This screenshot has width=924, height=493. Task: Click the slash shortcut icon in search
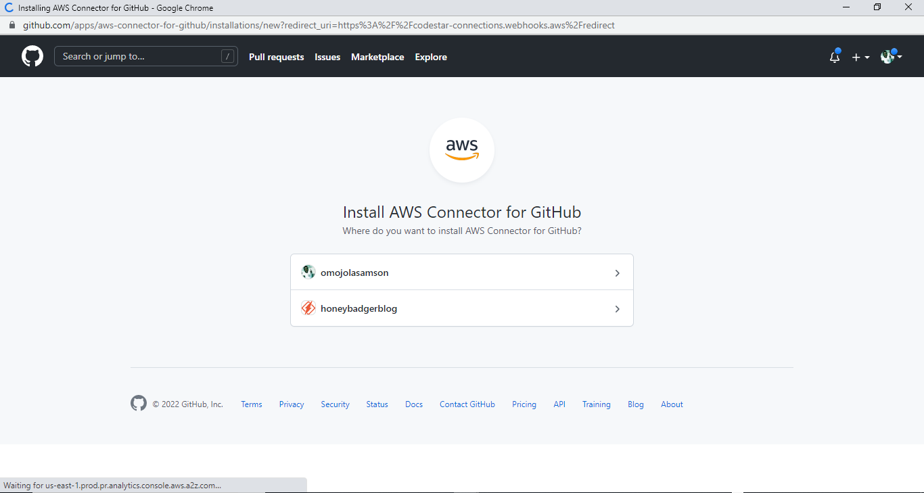(227, 56)
